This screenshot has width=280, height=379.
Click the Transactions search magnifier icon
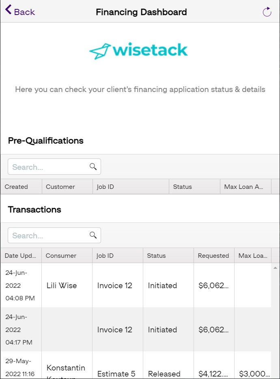[93, 235]
